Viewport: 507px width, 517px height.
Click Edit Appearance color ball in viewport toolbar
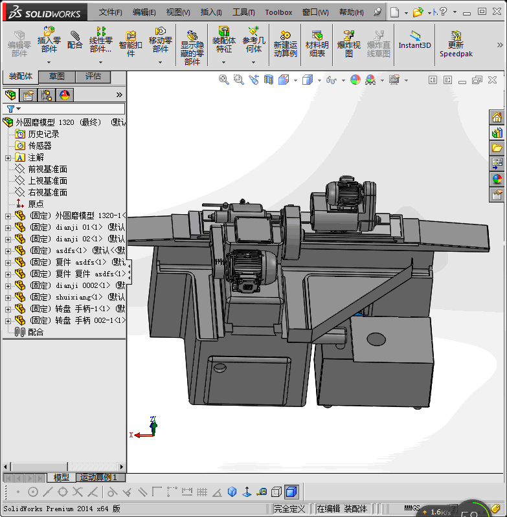click(355, 80)
